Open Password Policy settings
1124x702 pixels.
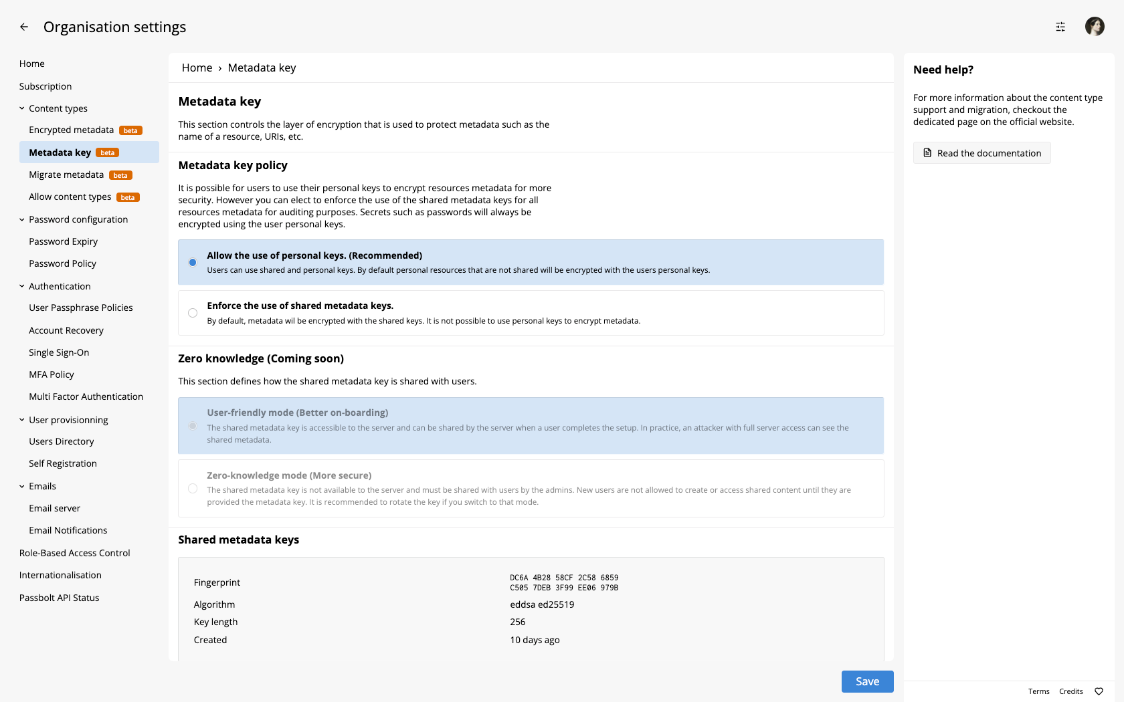63,263
